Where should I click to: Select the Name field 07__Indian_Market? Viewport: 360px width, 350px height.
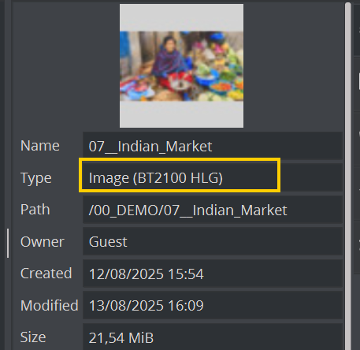(213, 146)
